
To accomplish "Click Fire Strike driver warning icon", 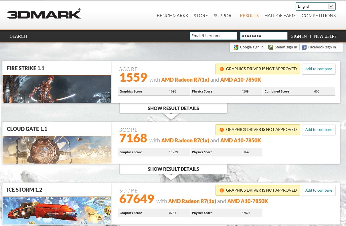I will tap(222, 69).
